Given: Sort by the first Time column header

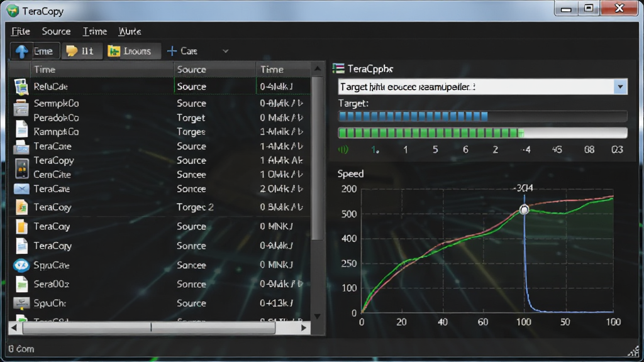Looking at the screenshot, I should click(102, 69).
